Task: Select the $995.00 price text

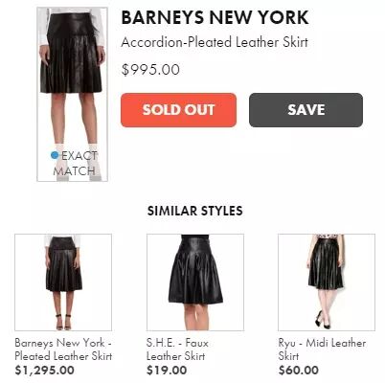Action: pyautogui.click(x=150, y=70)
